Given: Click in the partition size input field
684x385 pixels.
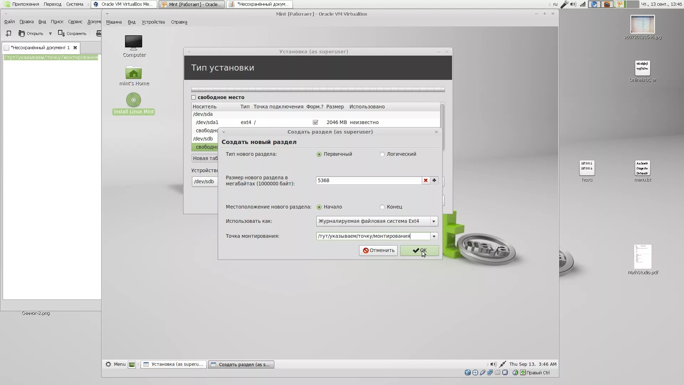Looking at the screenshot, I should click(369, 180).
